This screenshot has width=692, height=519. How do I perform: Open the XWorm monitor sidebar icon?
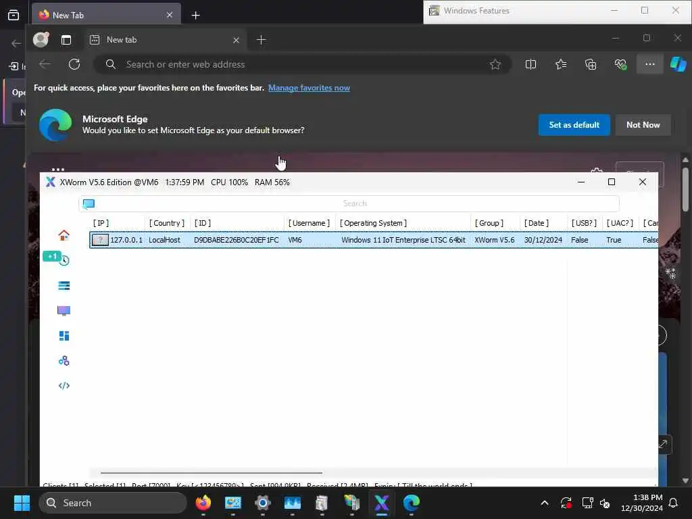pos(64,311)
